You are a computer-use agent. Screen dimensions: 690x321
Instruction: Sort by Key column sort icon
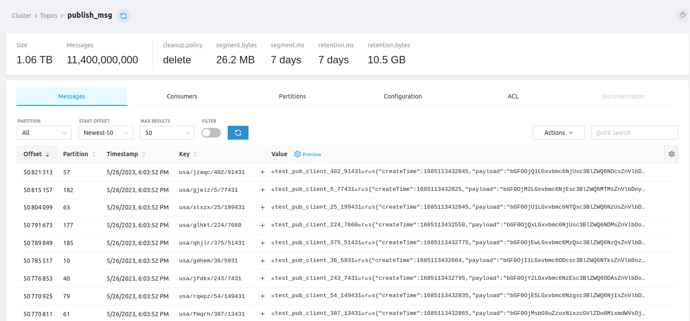pos(195,154)
